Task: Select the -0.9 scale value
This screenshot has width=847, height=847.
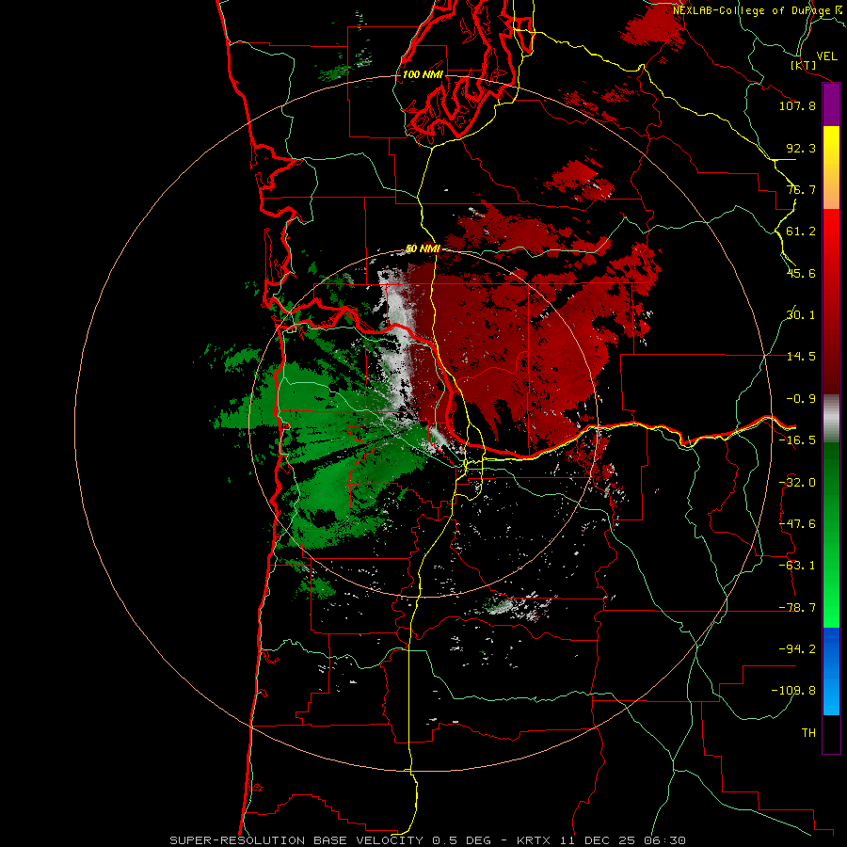Action: coord(801,399)
